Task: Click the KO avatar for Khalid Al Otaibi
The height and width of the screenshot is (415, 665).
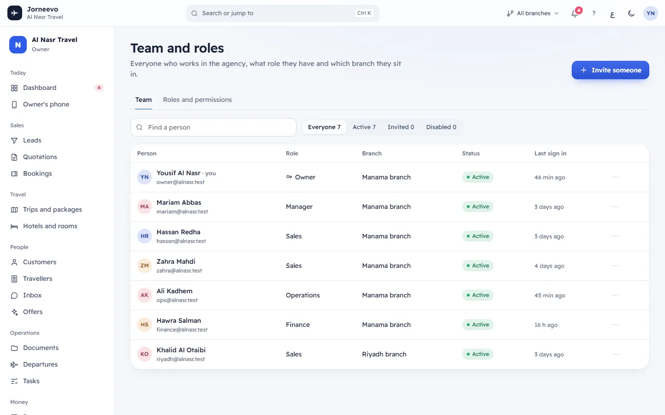Action: [x=145, y=354]
